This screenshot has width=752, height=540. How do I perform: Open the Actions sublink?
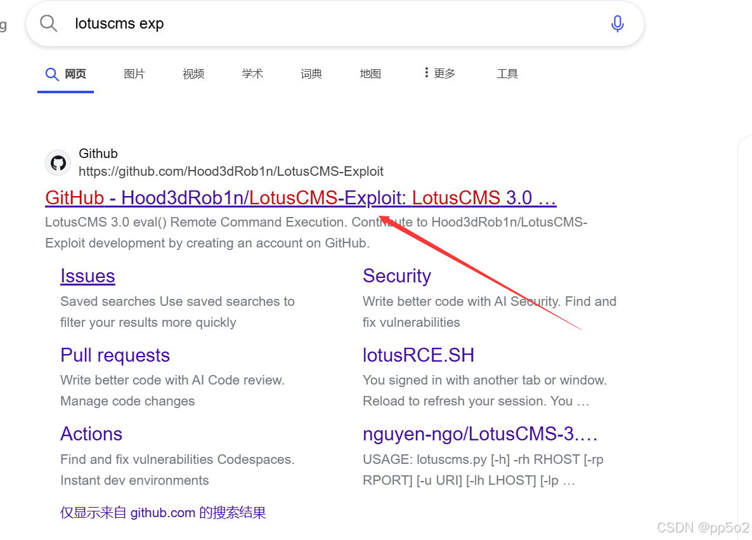click(91, 434)
